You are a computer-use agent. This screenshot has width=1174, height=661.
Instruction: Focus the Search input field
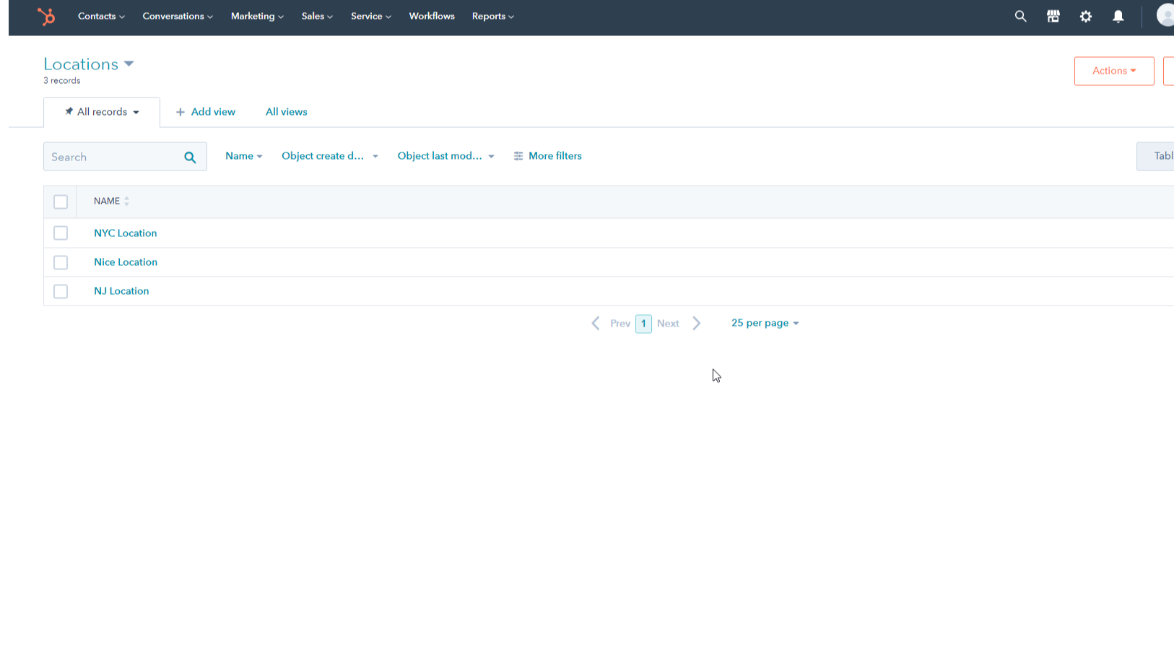(x=112, y=157)
